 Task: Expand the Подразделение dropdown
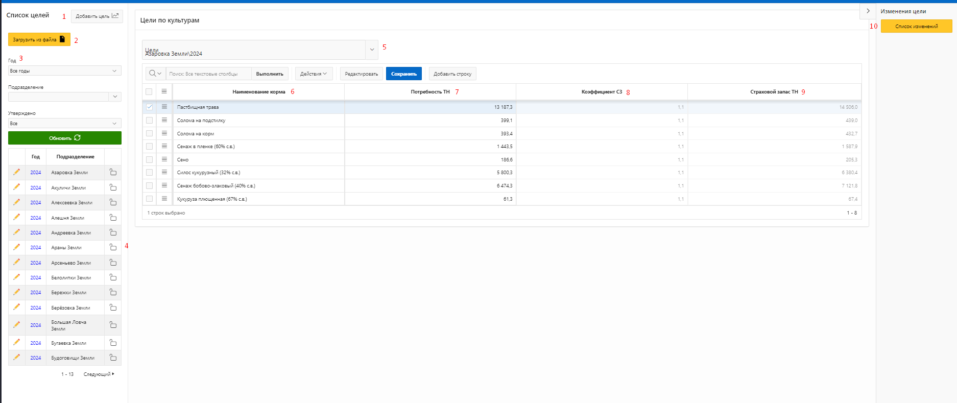click(115, 97)
